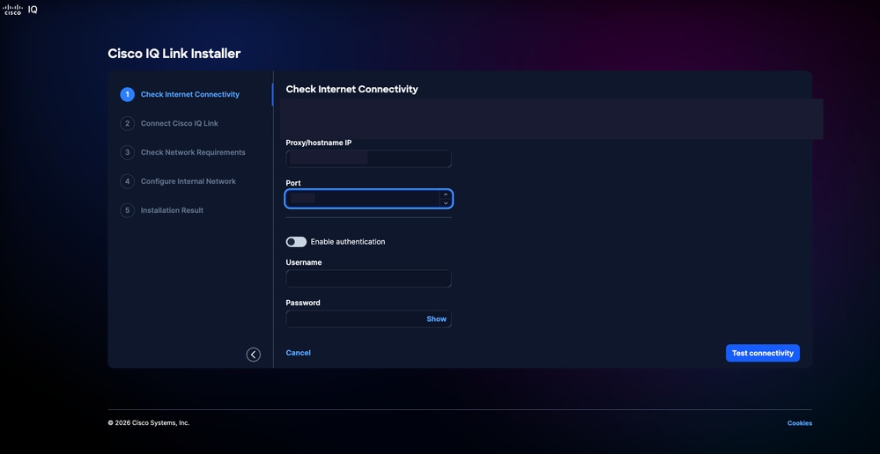The height and width of the screenshot is (454, 880).
Task: Open Installation Result step
Action: click(x=172, y=210)
